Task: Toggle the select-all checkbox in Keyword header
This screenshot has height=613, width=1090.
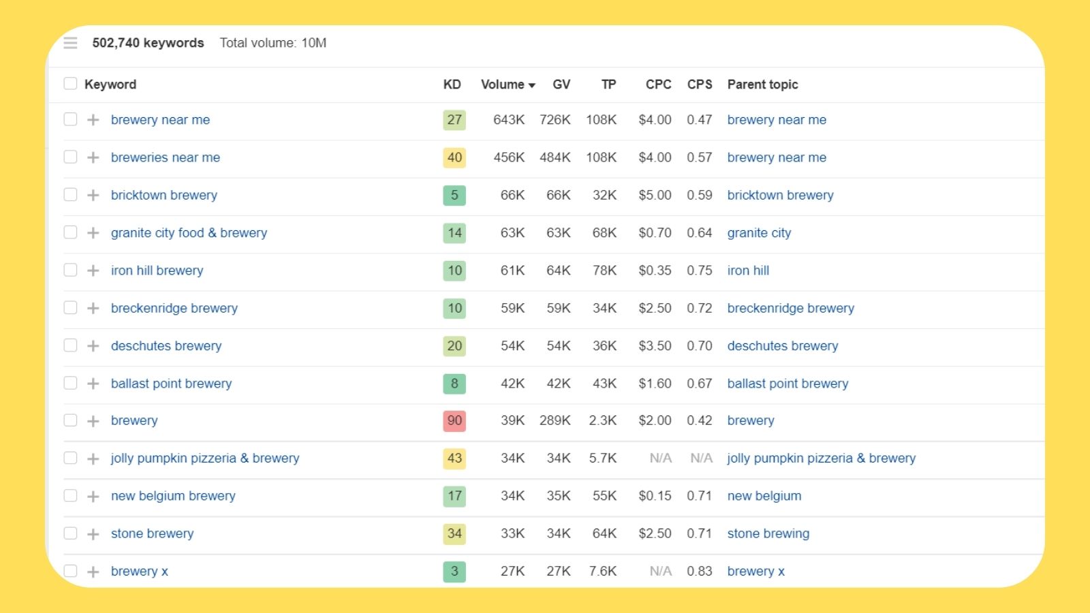Action: [x=70, y=84]
